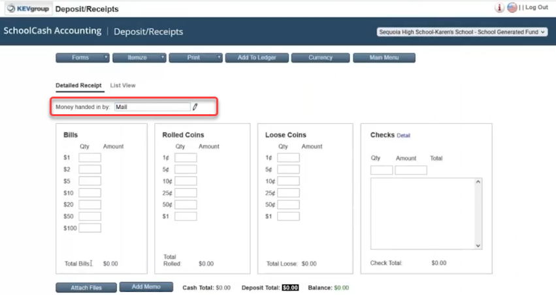This screenshot has height=295, width=556.
Task: Click the $20 Bills quantity field
Action: (90, 204)
